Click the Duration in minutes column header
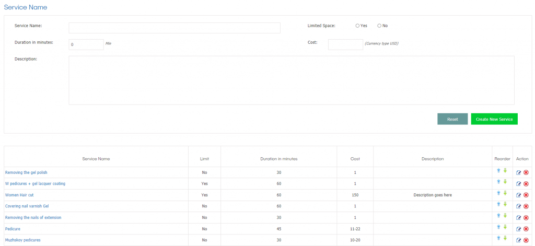 [279, 159]
